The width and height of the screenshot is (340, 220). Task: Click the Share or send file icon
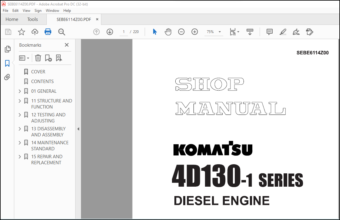310,32
